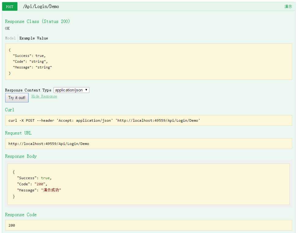
Task: Click the example value JSON box
Action: (x=149, y=62)
